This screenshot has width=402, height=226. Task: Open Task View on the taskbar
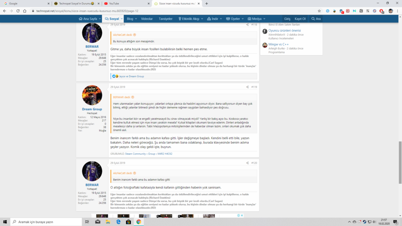87,222
